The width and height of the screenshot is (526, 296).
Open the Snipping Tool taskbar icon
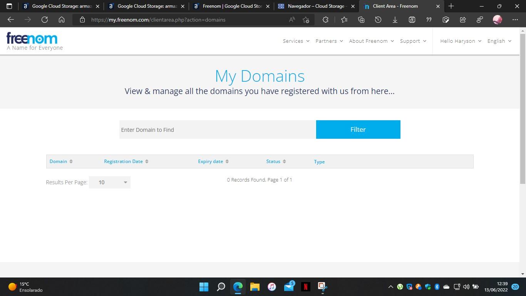pos(323,287)
